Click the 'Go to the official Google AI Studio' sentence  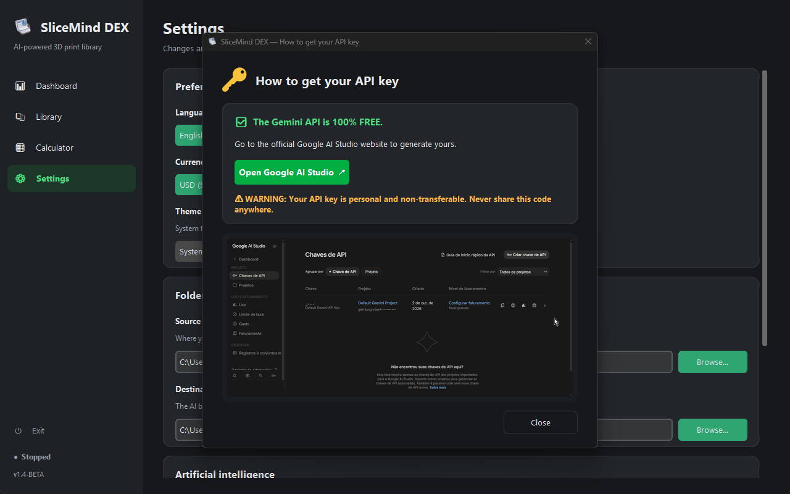click(345, 144)
